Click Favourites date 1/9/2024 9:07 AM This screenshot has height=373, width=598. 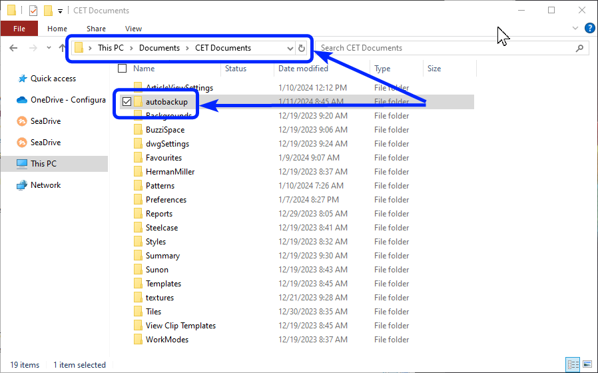pyautogui.click(x=309, y=157)
